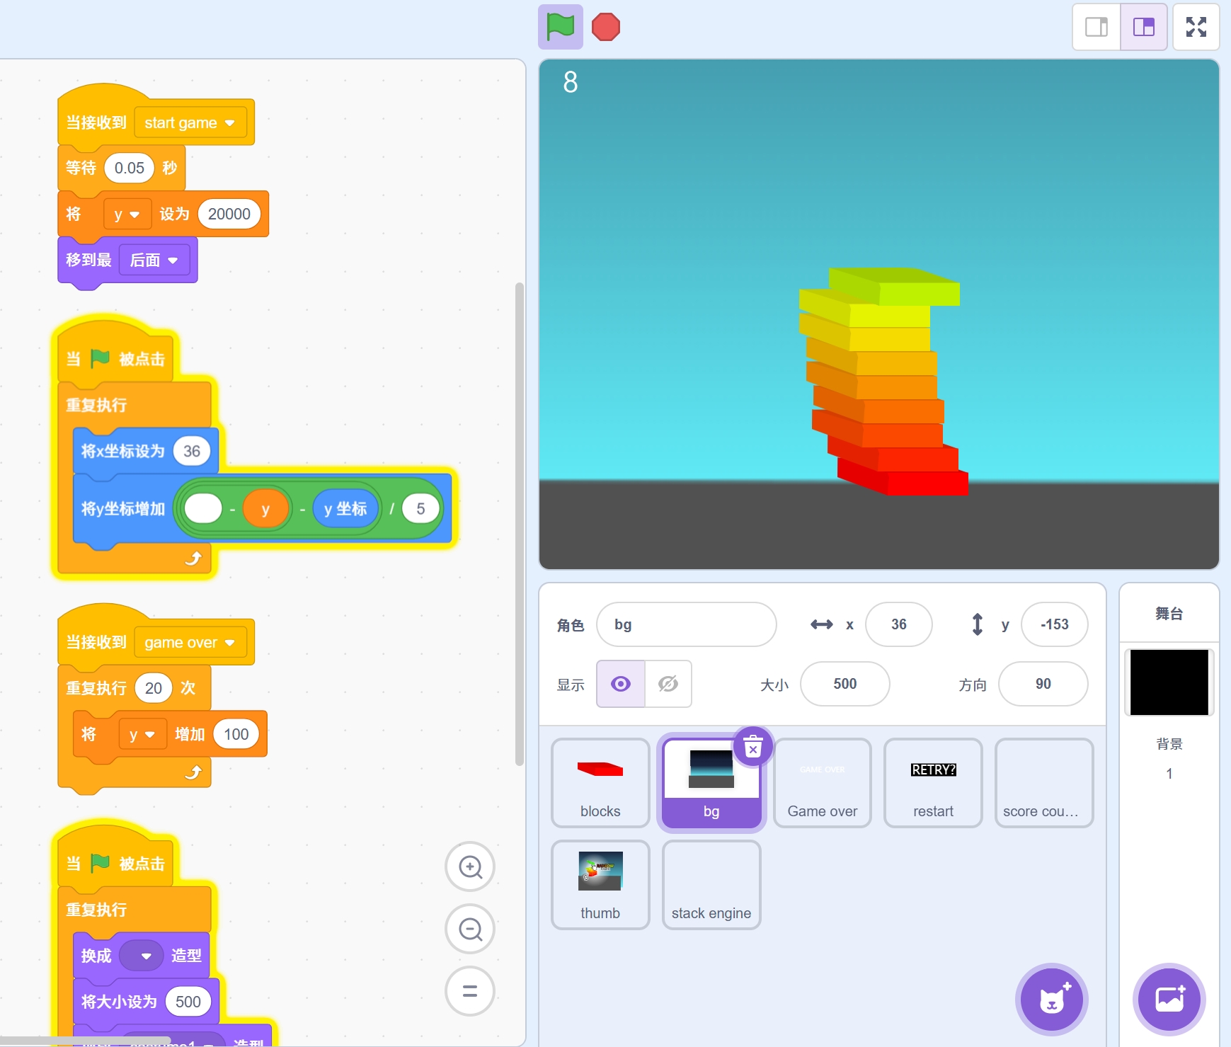Open the choose a backdrop button
1231x1047 pixels.
(1169, 1000)
